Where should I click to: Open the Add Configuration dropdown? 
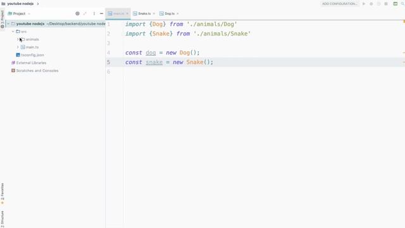340,4
